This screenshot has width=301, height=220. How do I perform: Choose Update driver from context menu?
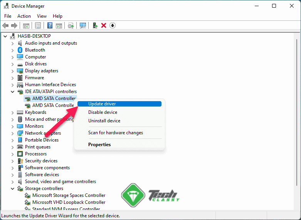coord(119,104)
